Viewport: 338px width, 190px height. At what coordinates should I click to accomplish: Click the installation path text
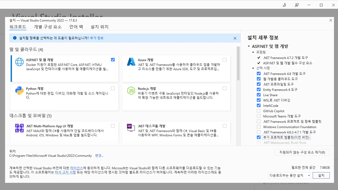(51, 155)
